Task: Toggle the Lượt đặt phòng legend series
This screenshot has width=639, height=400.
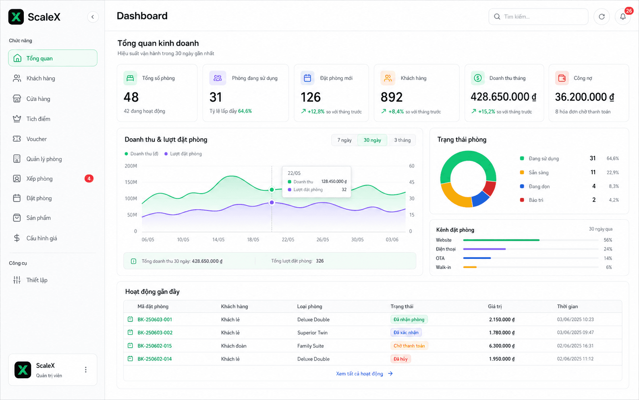Action: point(183,154)
